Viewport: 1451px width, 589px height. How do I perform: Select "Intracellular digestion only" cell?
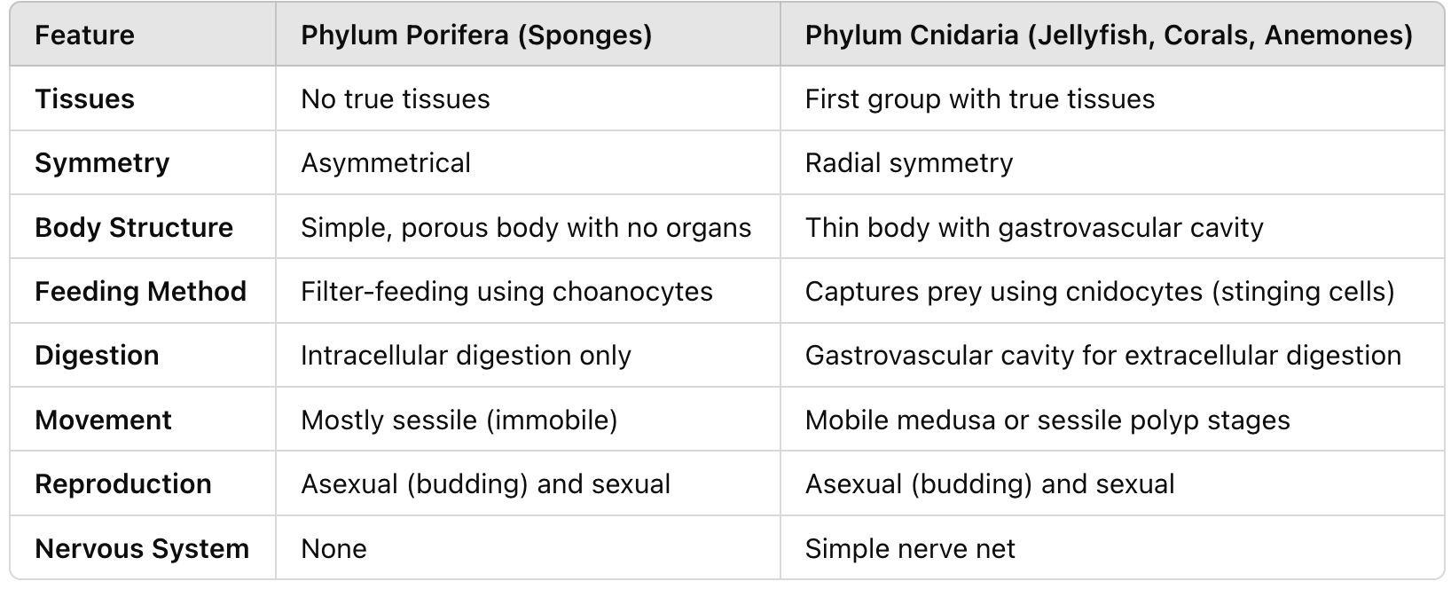point(466,356)
